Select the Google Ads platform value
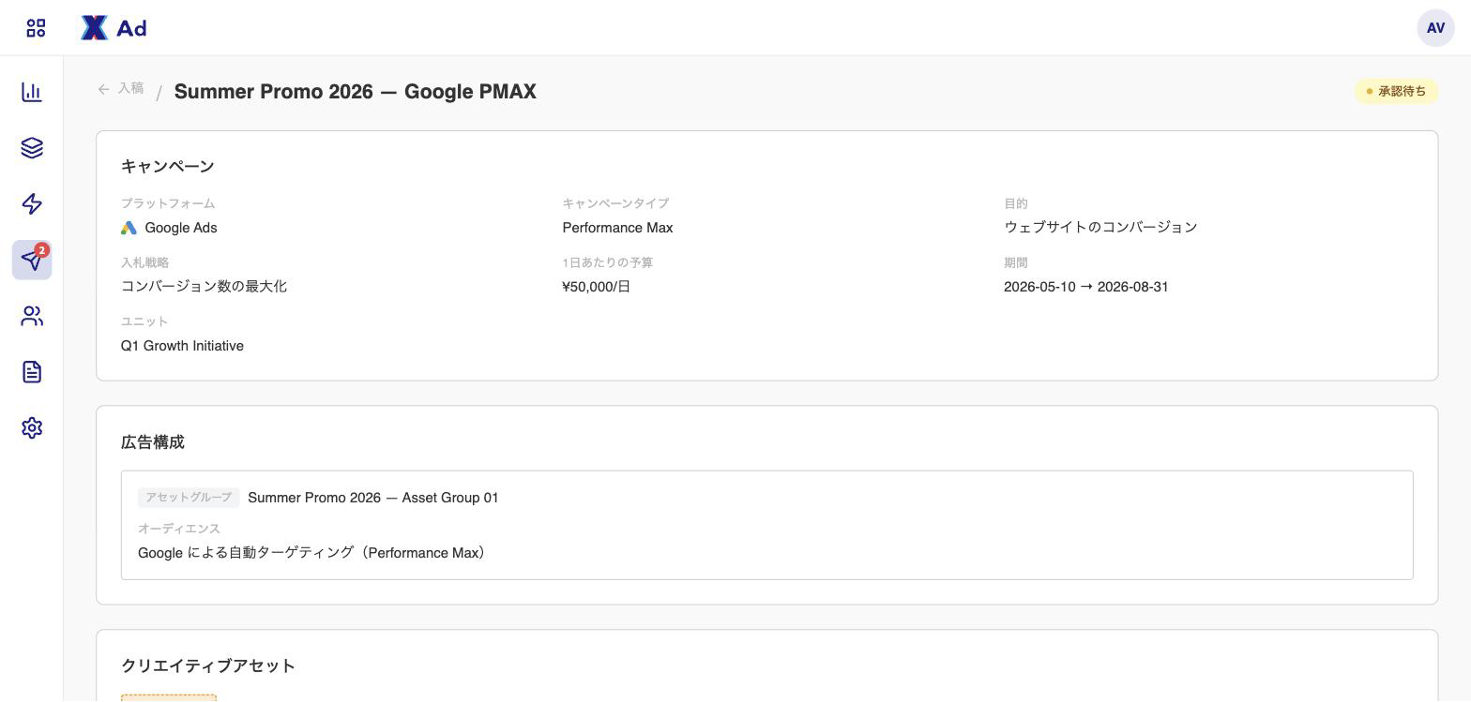The height and width of the screenshot is (702, 1471). [181, 228]
